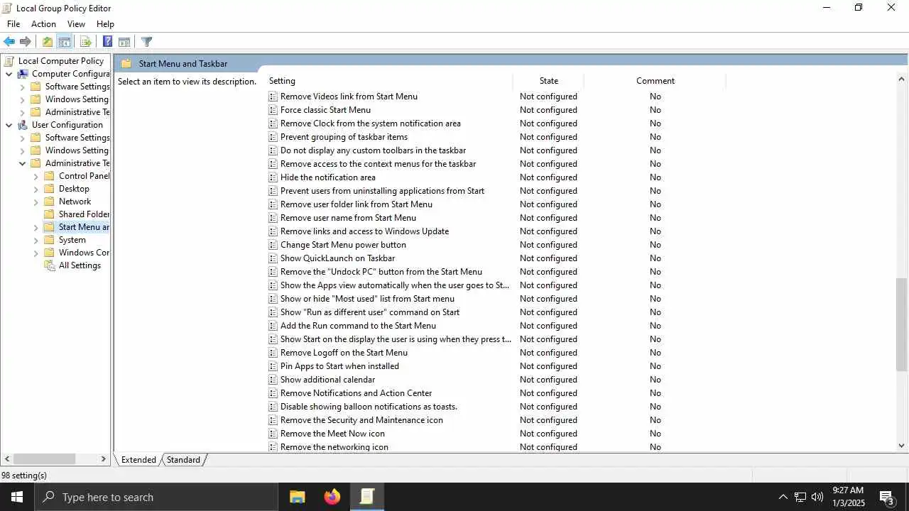Go up one level with toolbar folder icon

[x=48, y=42]
